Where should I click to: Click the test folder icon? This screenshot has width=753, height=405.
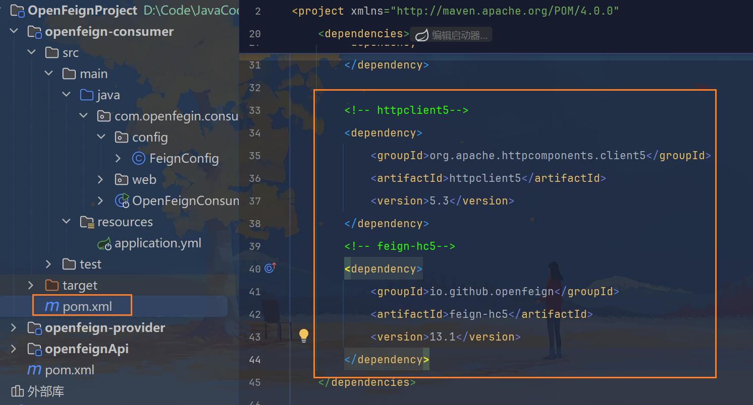point(69,264)
